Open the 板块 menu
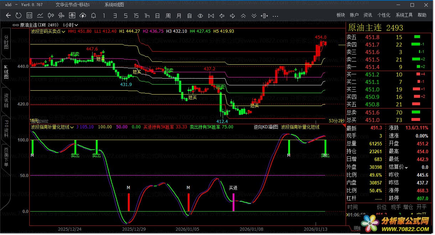The image size is (435, 235). pos(341,15)
